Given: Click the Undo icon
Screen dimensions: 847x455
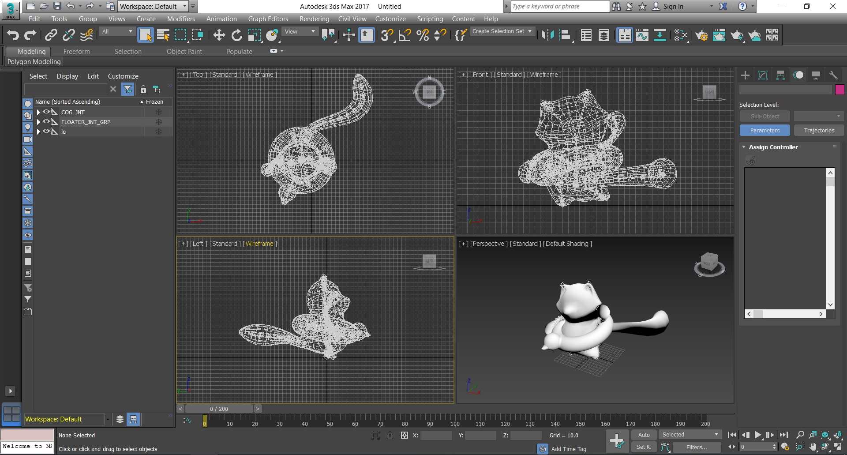Looking at the screenshot, I should coord(12,35).
